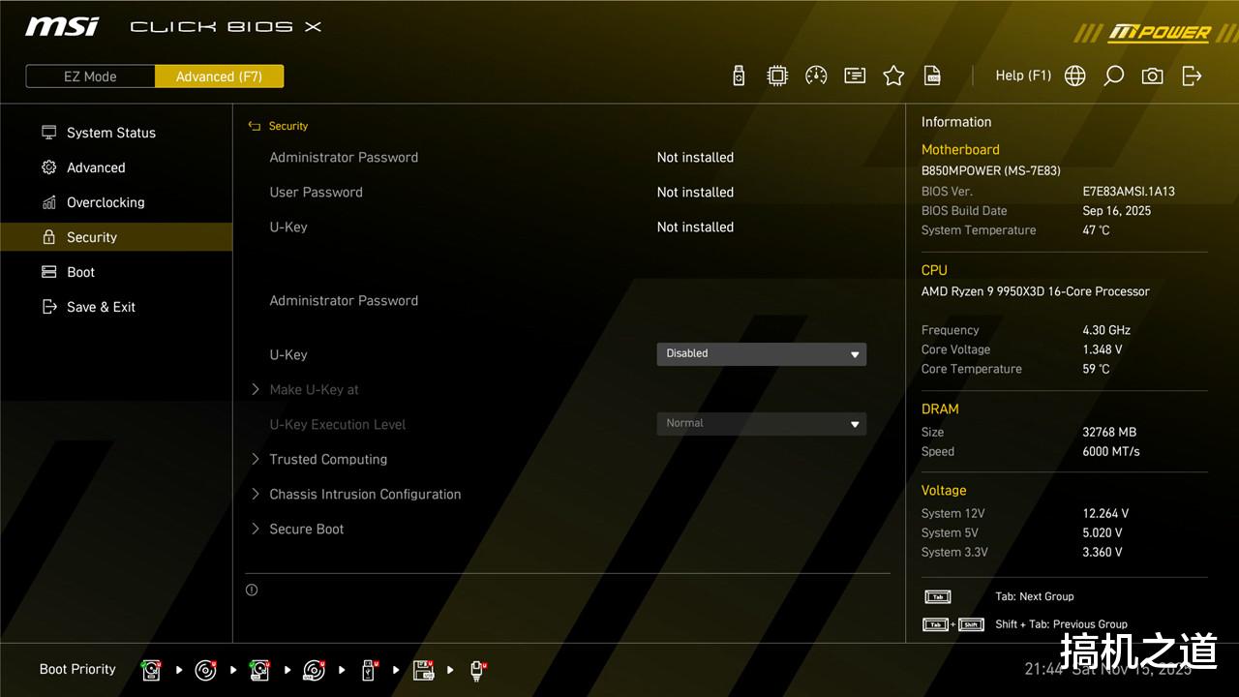
Task: Click the Motherboard heading
Action: click(x=960, y=149)
